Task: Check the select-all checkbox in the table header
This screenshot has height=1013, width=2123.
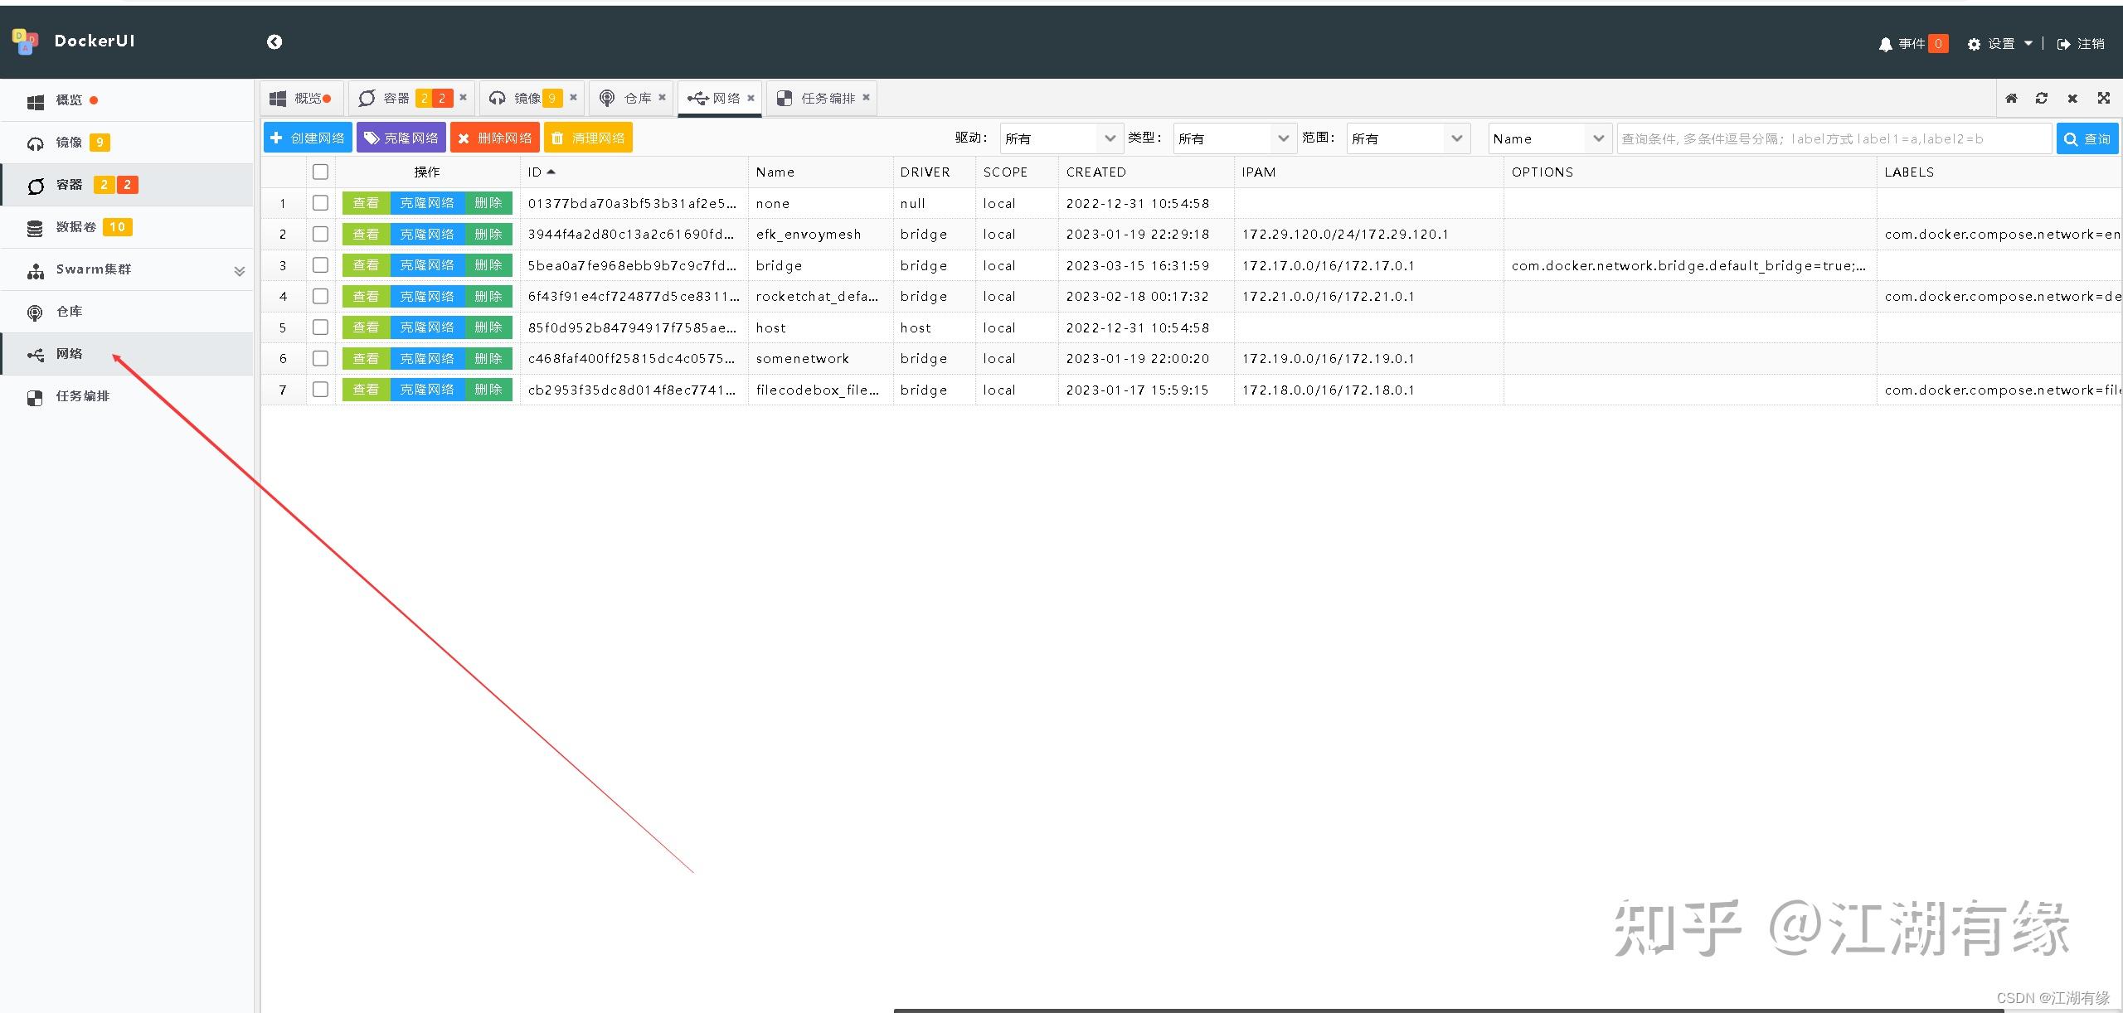Action: tap(320, 172)
